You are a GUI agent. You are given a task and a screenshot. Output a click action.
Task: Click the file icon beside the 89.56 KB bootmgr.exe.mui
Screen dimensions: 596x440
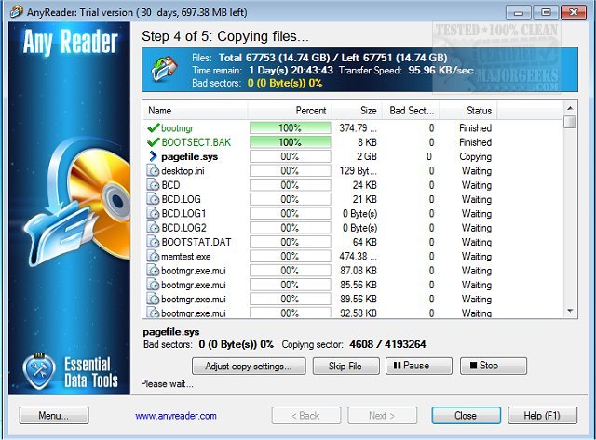(153, 299)
